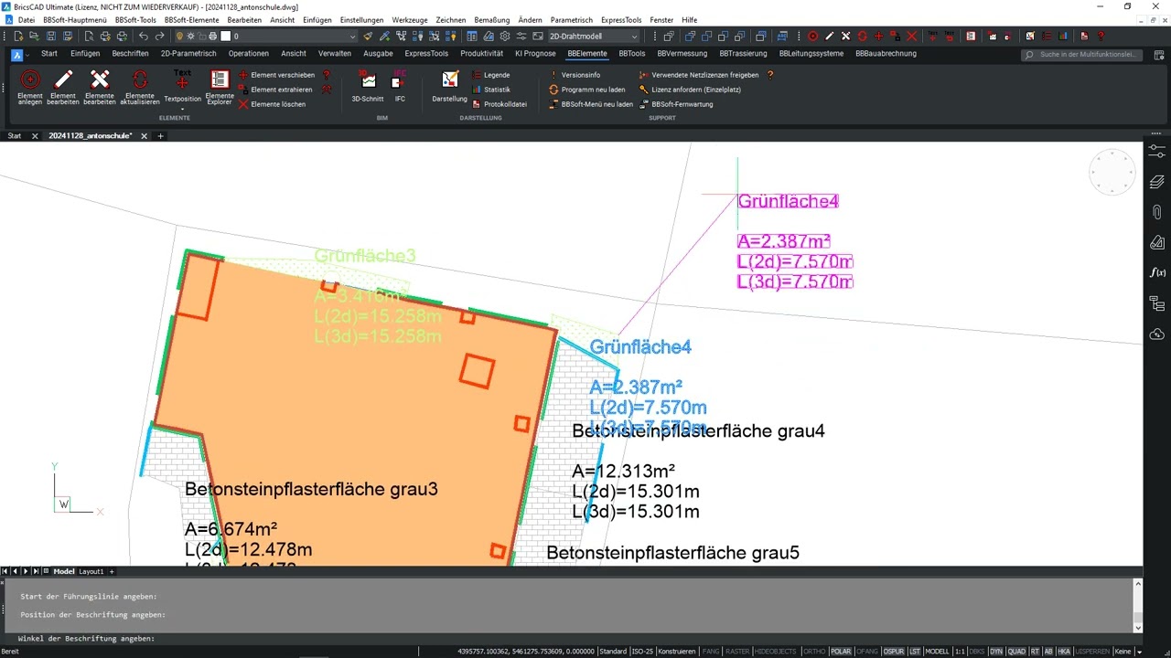Switch to the Start drawing tab

(15, 136)
